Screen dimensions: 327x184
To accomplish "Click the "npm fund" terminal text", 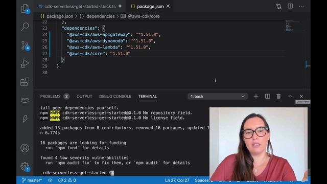I will point(67,148).
